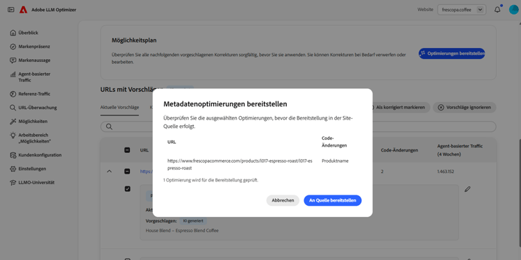
Task: Click Abbrechen to cancel dialog
Action: click(x=283, y=200)
